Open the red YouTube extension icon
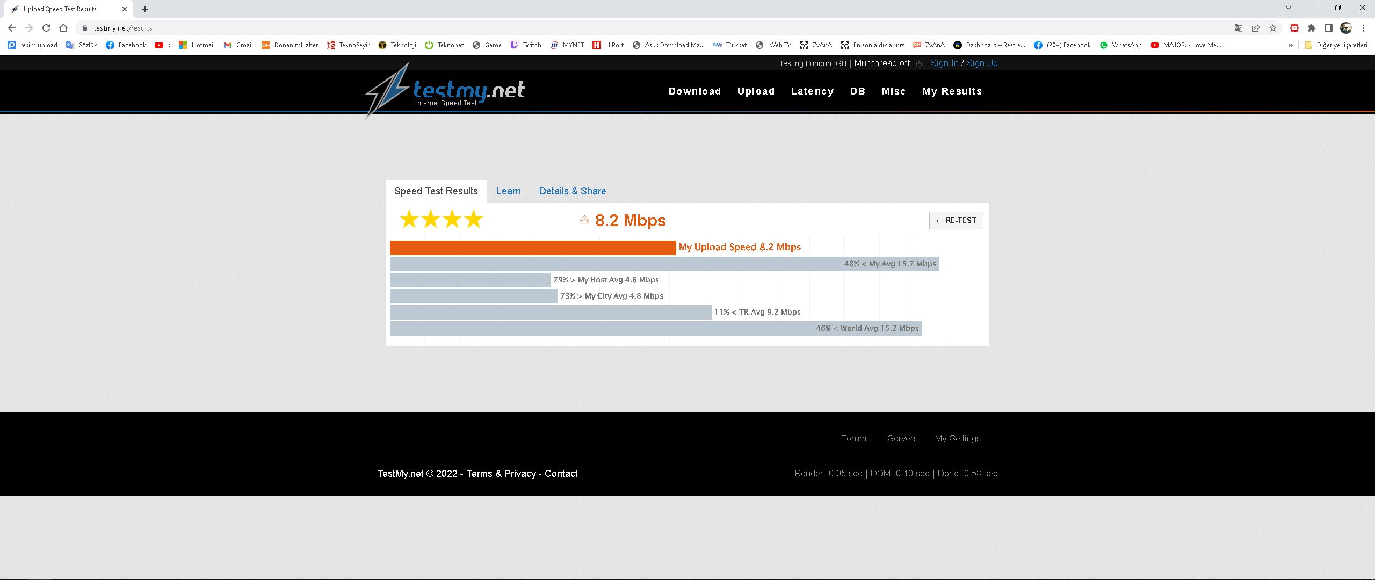1375x580 pixels. click(1294, 28)
